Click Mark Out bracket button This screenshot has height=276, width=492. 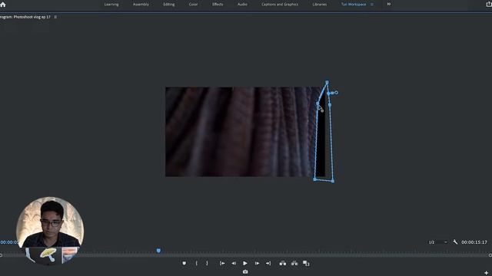[207, 264]
